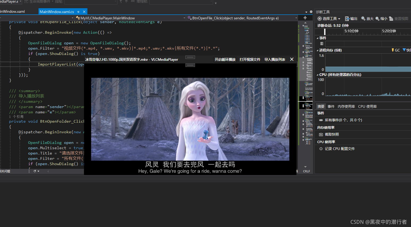411x227 pixels.
Task: Click the CRLF line ending indicator
Action: coord(306,171)
